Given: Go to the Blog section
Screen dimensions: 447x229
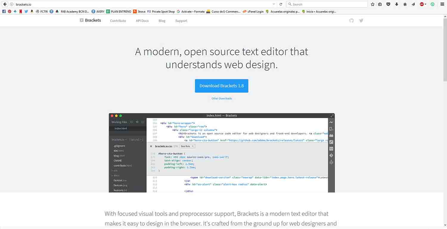Looking at the screenshot, I should coord(162,21).
